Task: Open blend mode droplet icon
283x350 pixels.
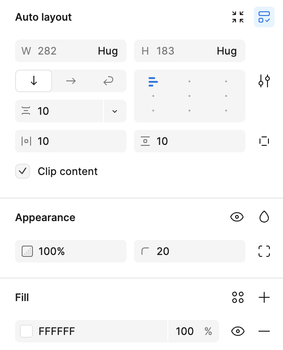Action: click(264, 217)
